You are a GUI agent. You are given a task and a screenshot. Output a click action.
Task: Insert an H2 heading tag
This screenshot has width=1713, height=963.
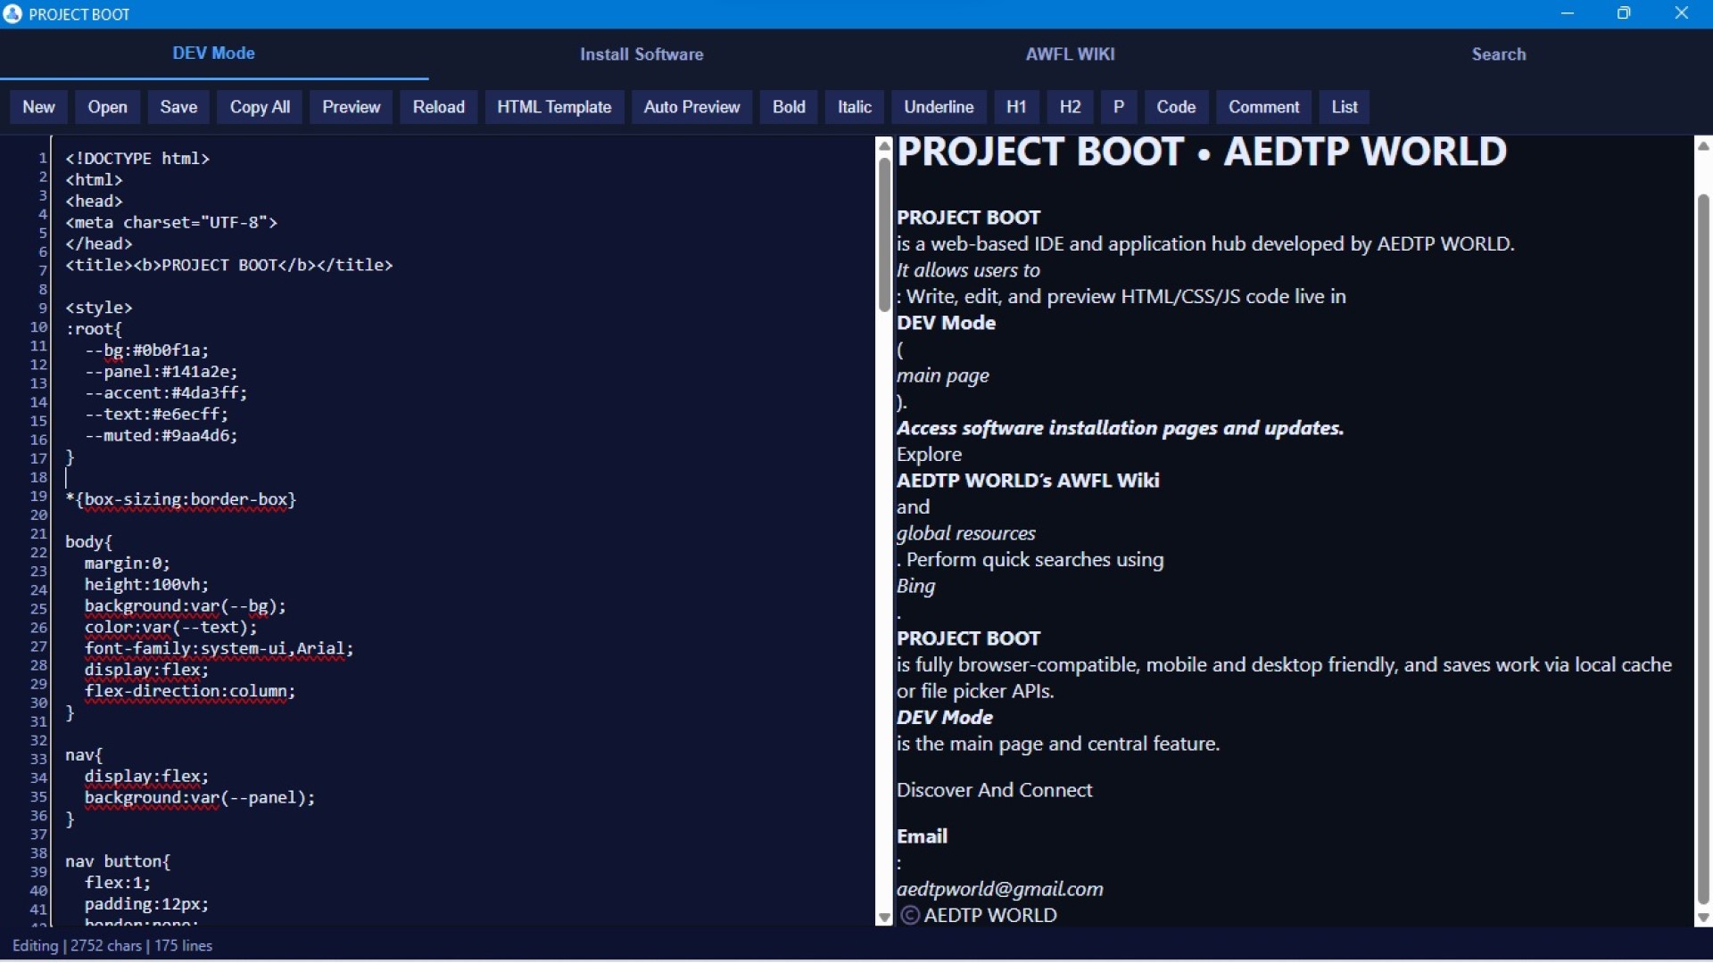coord(1070,107)
